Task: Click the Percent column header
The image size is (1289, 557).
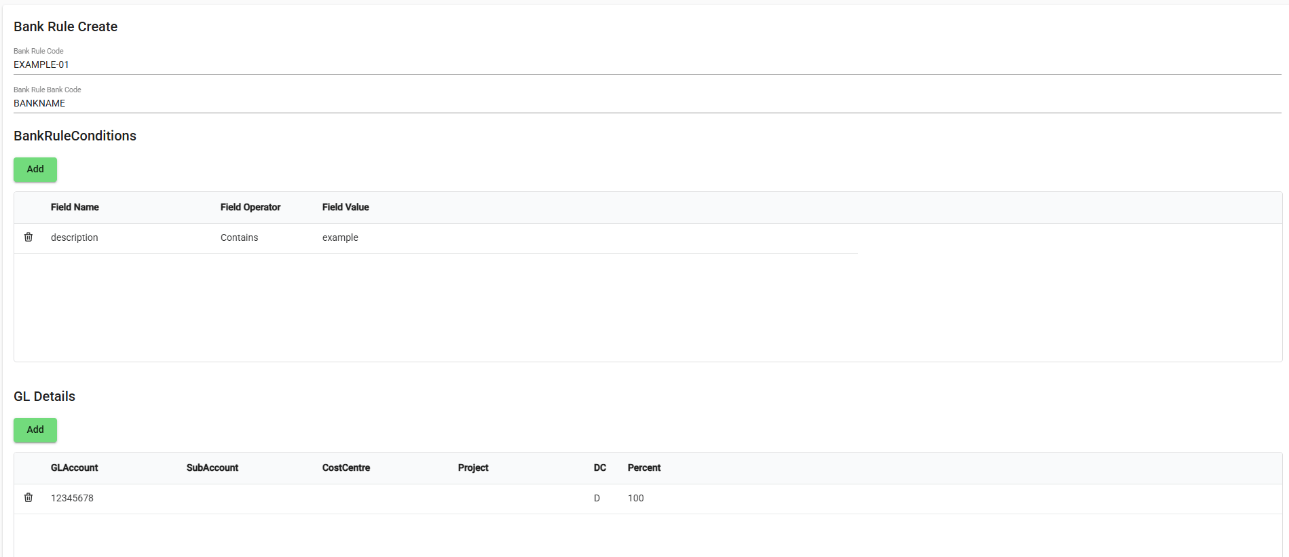Action: (644, 468)
